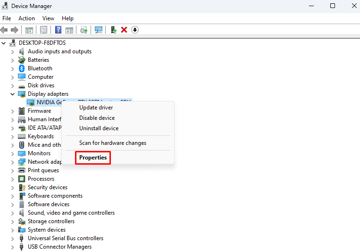The width and height of the screenshot is (360, 251).
Task: Click the DESKTOP-F8DFTOS computer icon
Action: pyautogui.click(x=13, y=43)
